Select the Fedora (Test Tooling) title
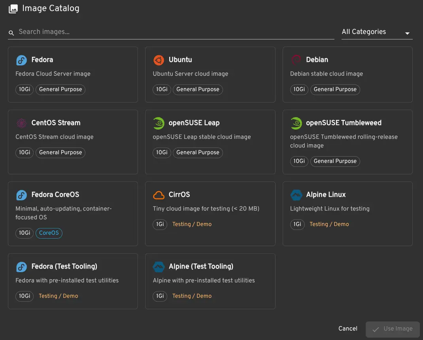This screenshot has width=423, height=340. click(64, 267)
